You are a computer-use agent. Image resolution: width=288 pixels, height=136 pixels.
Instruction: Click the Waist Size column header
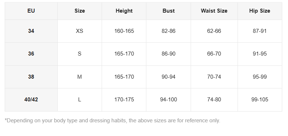(x=214, y=11)
